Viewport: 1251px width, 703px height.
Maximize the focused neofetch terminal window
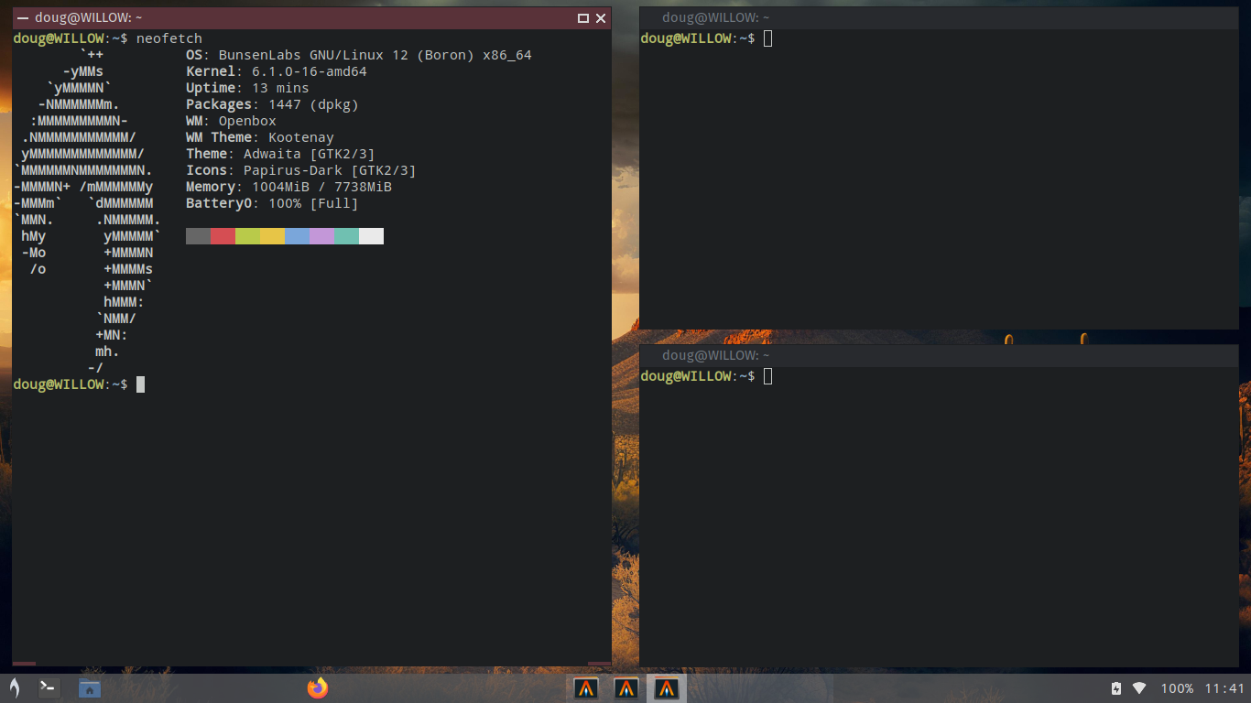pyautogui.click(x=583, y=18)
